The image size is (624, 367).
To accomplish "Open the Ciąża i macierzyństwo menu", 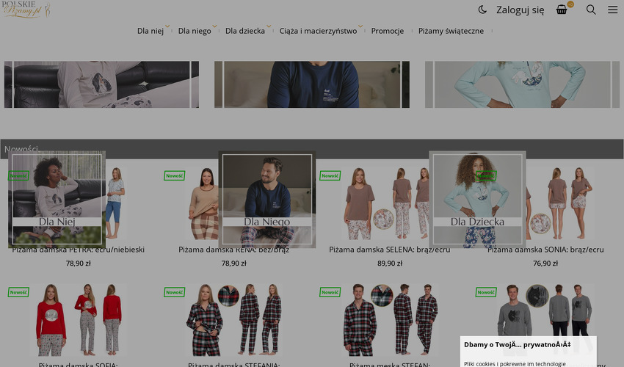I will (318, 31).
